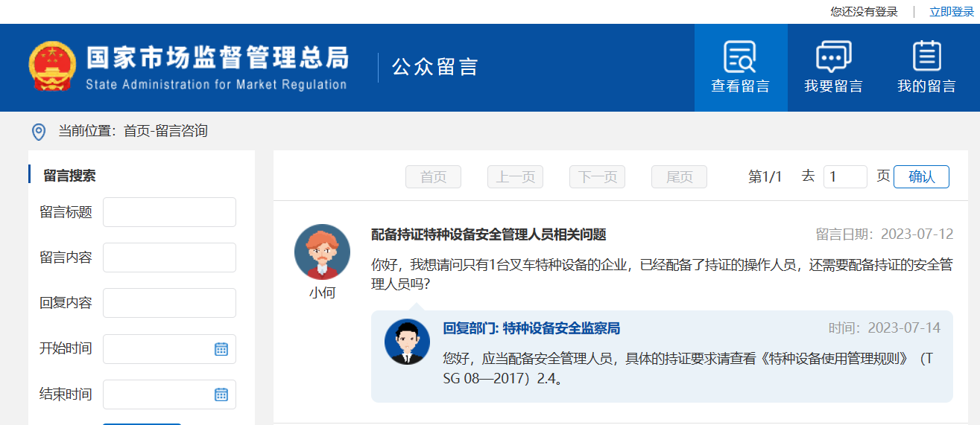980x425 pixels.
Task: Switch to 查看留言 tab
Action: (x=741, y=68)
